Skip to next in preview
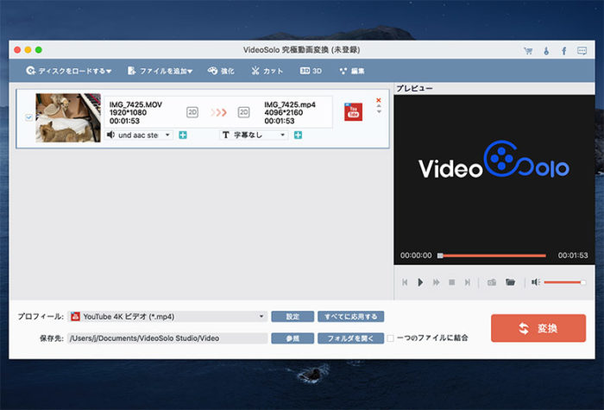 pyautogui.click(x=468, y=282)
